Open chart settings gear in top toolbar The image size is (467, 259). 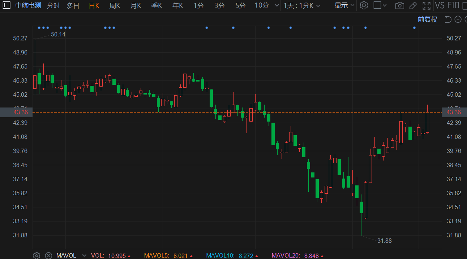[364, 5]
